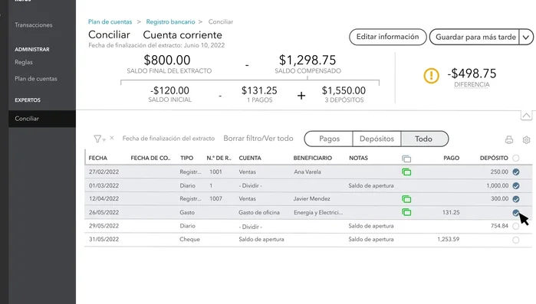Click the Fecha de finalización del extracto filter label

pos(169,139)
